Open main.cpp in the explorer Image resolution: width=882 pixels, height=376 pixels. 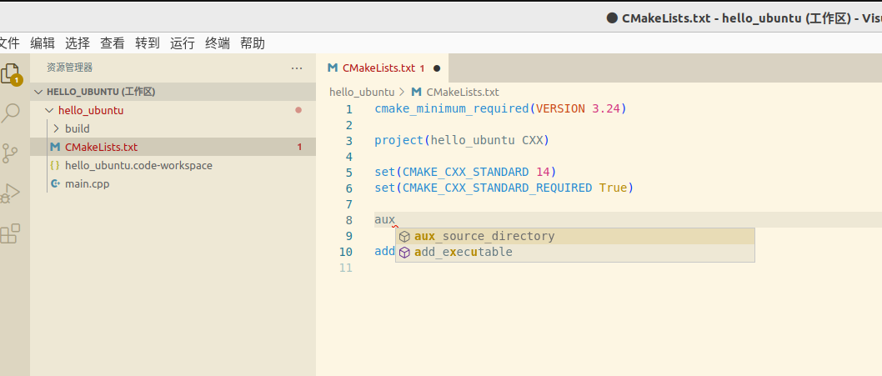tap(173, 183)
